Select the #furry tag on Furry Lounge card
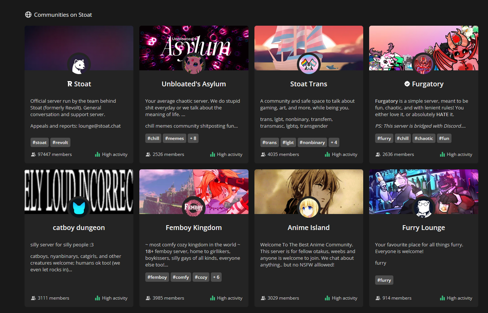The height and width of the screenshot is (313, 488). point(384,280)
